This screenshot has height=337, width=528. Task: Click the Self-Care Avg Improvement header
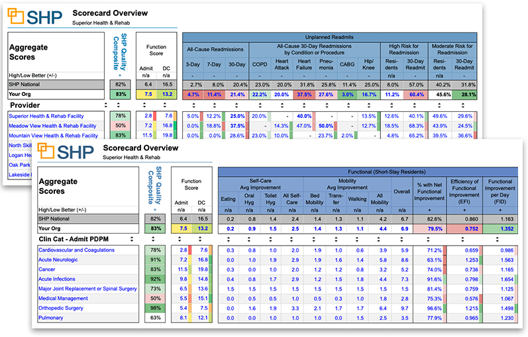260,184
